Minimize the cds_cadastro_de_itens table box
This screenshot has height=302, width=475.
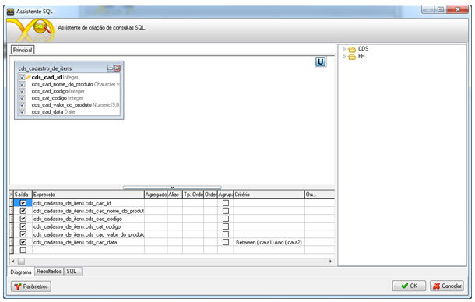click(x=111, y=68)
